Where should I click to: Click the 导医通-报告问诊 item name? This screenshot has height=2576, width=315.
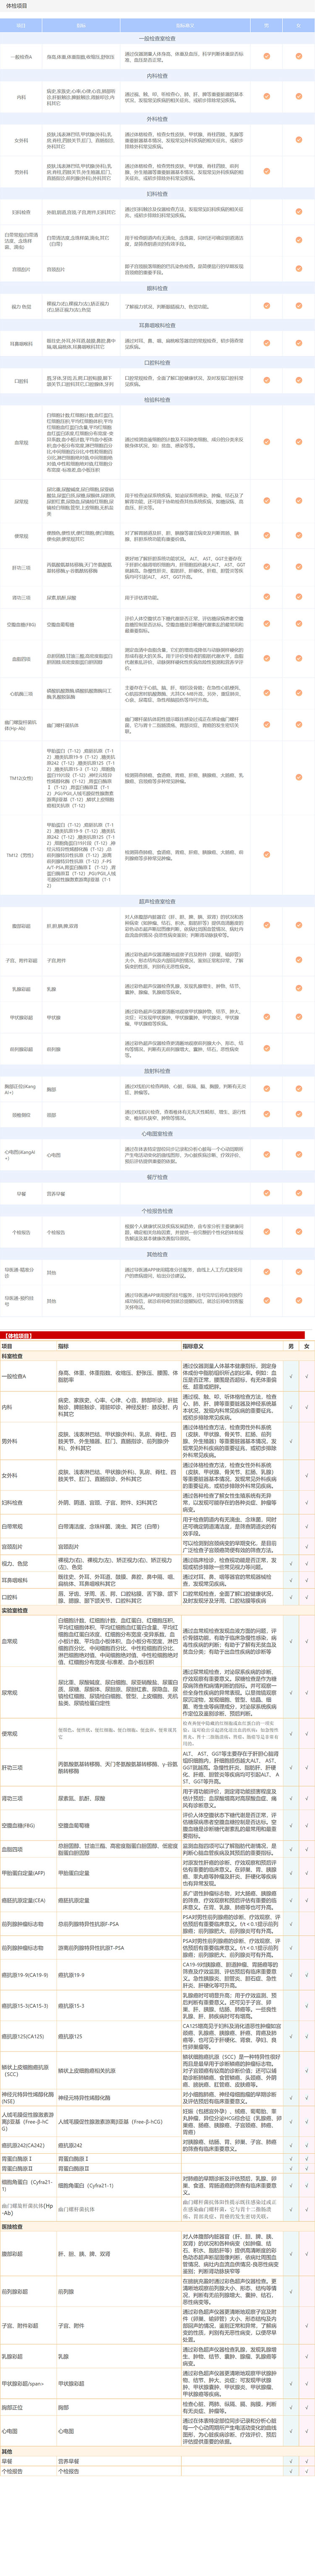(21, 1301)
